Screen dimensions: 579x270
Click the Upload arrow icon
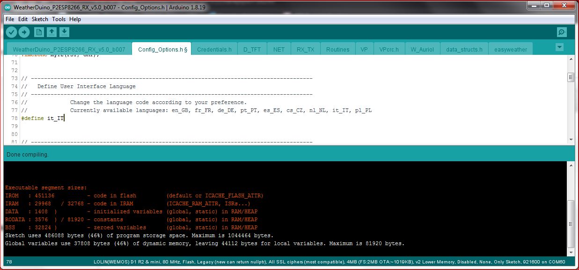click(24, 32)
